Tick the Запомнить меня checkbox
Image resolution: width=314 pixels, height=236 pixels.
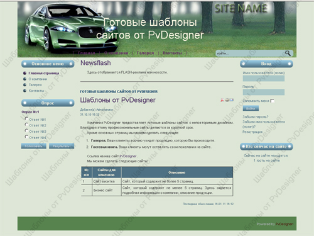point(272,101)
